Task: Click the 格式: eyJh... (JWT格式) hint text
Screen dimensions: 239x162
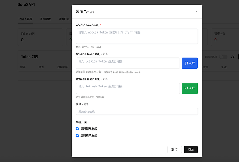Action: 88,47
